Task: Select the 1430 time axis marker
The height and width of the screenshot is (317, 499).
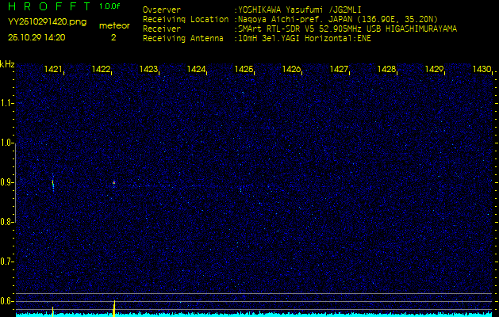Action: pos(482,70)
